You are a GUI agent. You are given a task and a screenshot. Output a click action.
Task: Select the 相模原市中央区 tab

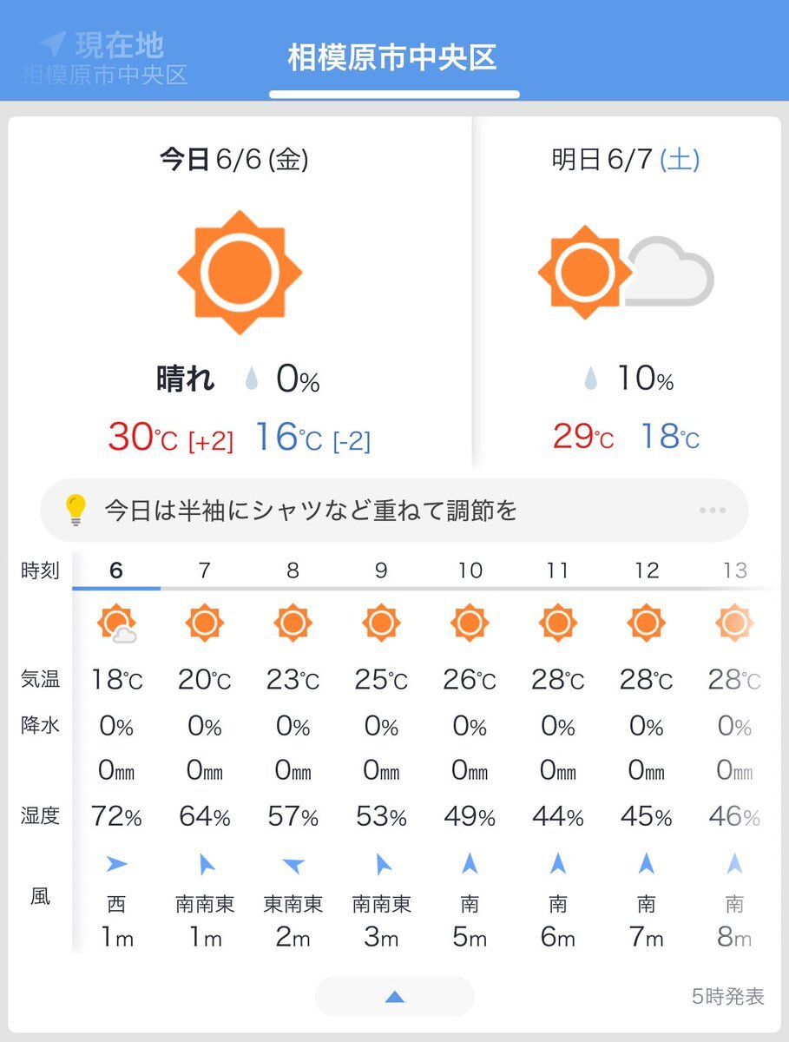(392, 58)
